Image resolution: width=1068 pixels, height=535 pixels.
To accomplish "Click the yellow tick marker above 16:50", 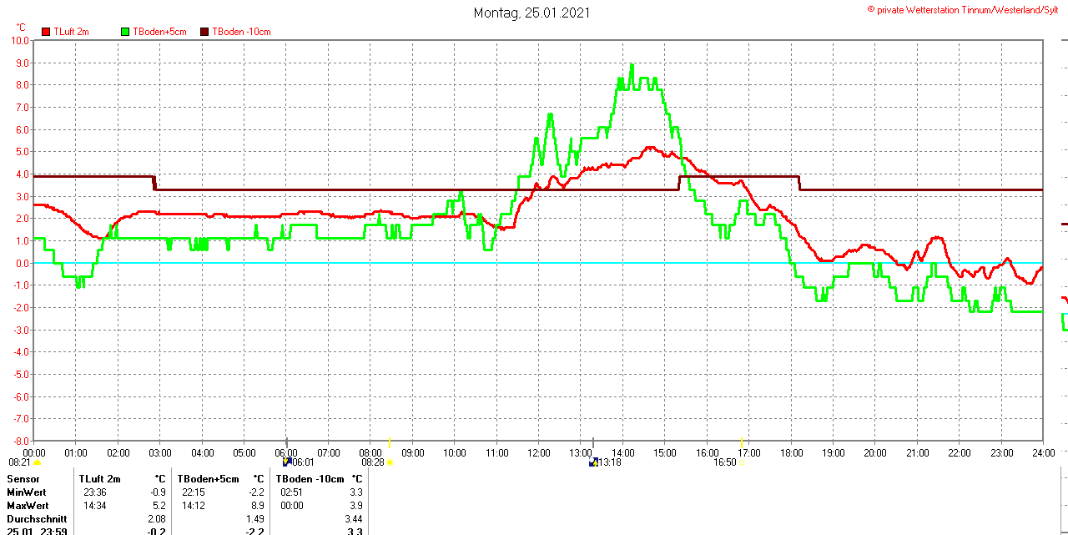I will pyautogui.click(x=741, y=442).
